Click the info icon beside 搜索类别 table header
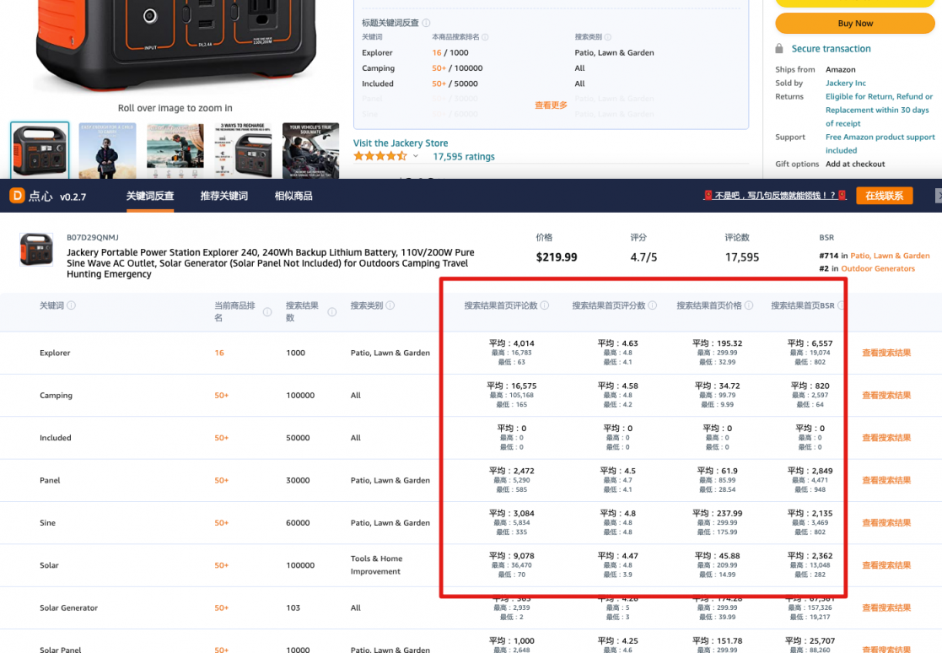942x653 pixels. click(x=390, y=305)
